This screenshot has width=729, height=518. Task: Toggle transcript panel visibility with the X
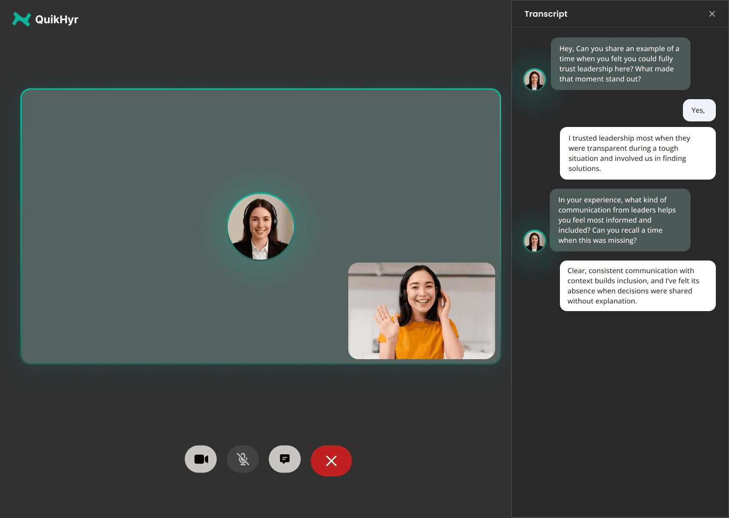pos(712,14)
